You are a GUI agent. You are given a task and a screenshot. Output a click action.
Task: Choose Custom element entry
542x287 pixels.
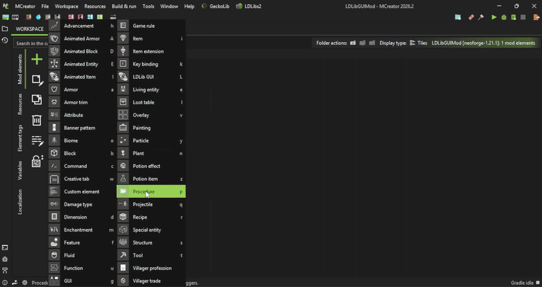[82, 192]
